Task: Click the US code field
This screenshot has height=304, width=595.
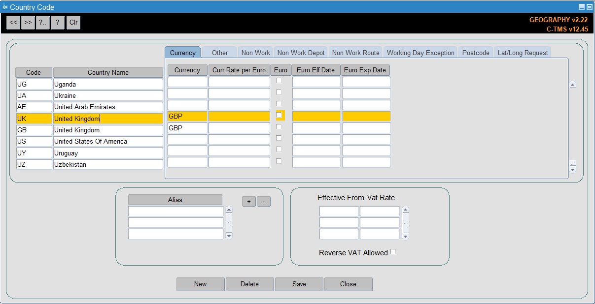Action: pos(34,141)
